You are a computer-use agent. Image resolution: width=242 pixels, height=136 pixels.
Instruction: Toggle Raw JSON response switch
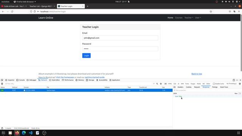click(239, 93)
